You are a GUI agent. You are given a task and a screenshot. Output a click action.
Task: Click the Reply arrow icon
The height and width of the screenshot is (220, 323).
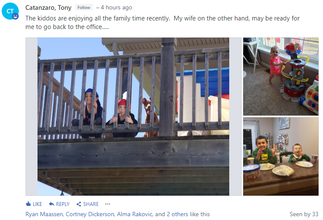[x=52, y=204]
